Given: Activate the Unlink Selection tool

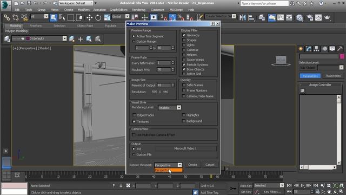Looking at the screenshot, I should (16, 17).
